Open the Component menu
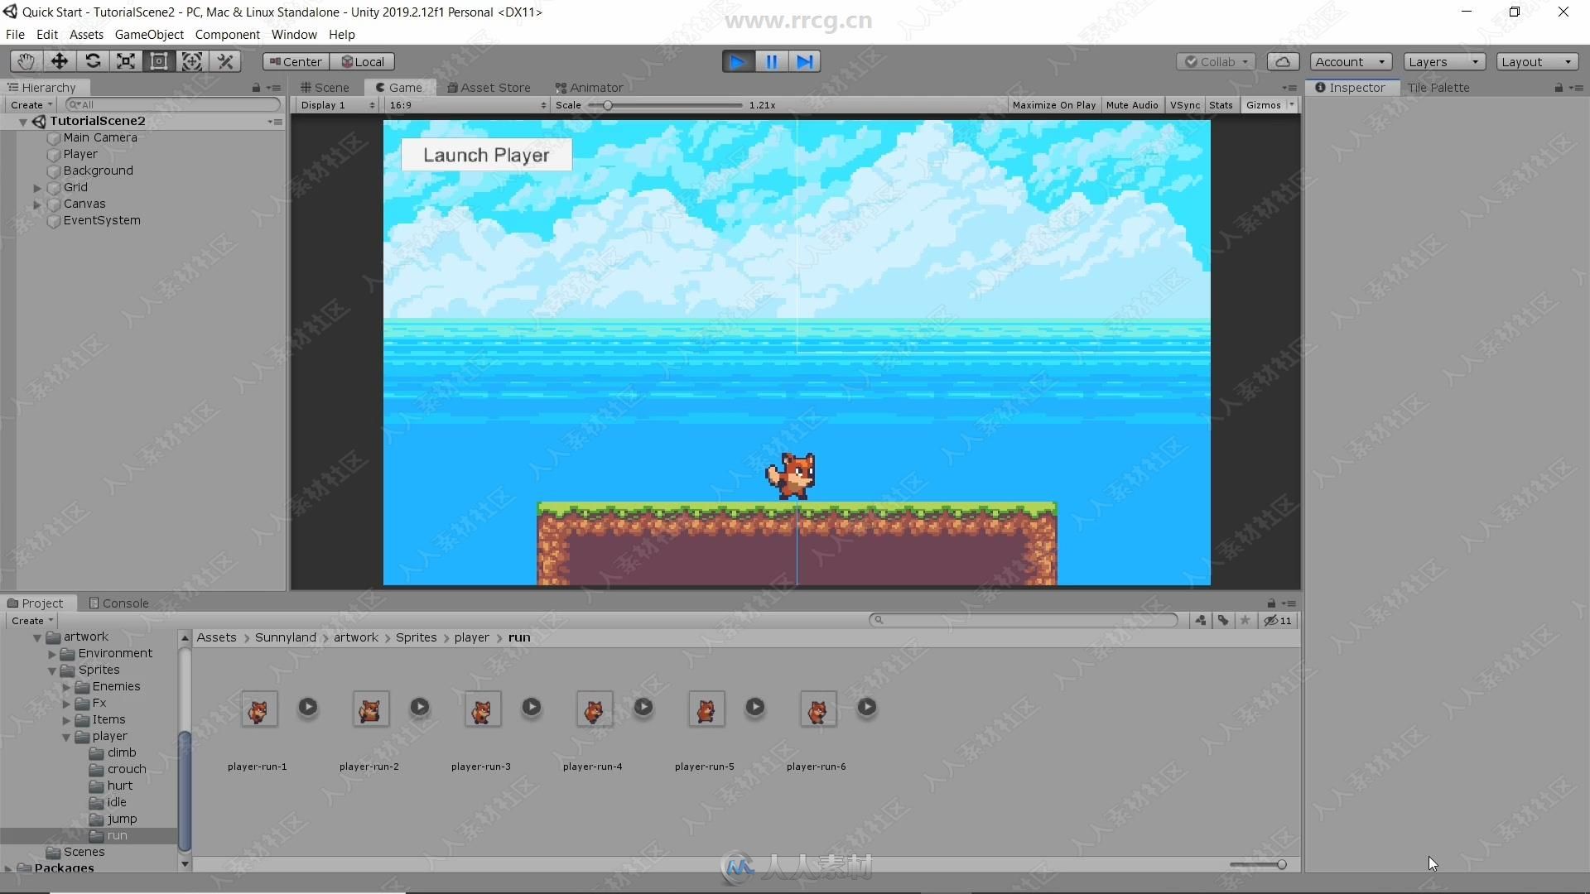This screenshot has width=1590, height=894. 227,35
